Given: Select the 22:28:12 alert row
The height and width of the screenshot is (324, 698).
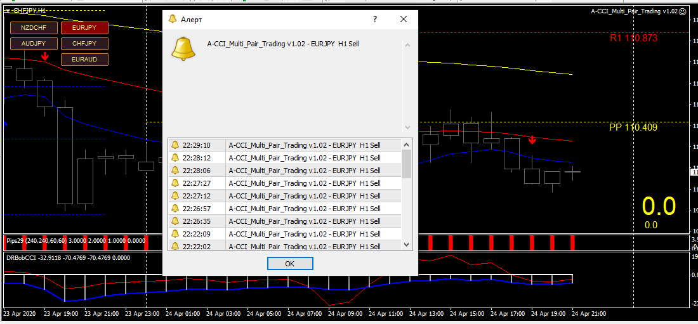Looking at the screenshot, I should [x=284, y=157].
